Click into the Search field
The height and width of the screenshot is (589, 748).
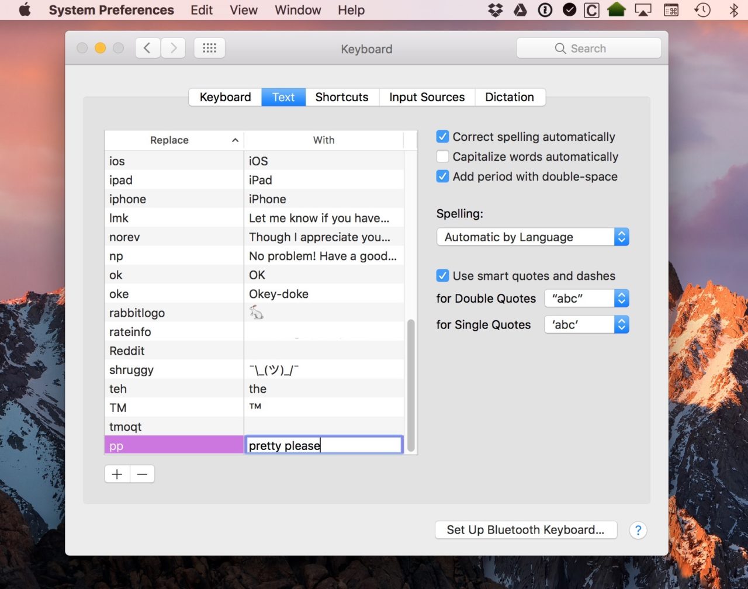589,48
